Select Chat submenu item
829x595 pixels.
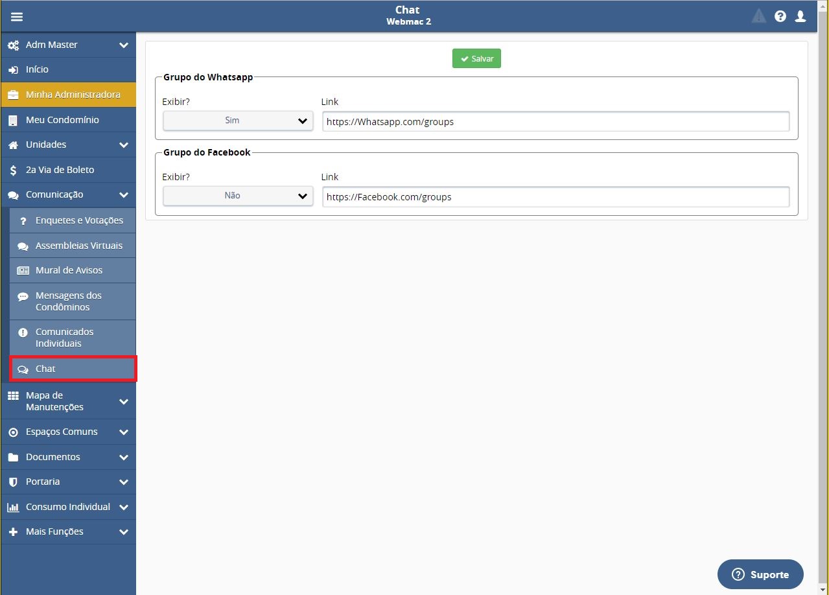(x=73, y=369)
